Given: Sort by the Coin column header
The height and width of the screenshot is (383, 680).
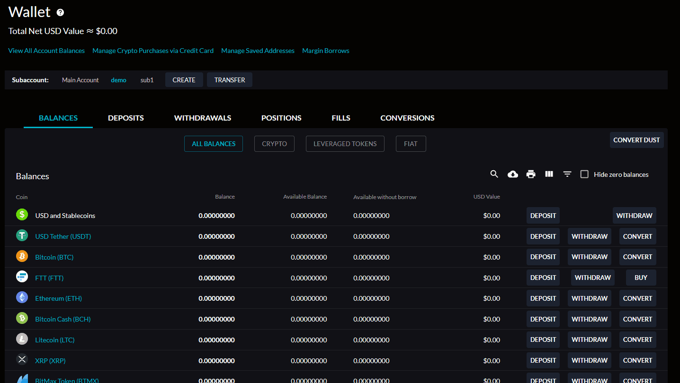Looking at the screenshot, I should click(22, 197).
